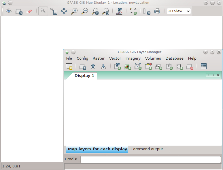Select the Display 1 tab
The height and width of the screenshot is (170, 223).
[x=84, y=76]
